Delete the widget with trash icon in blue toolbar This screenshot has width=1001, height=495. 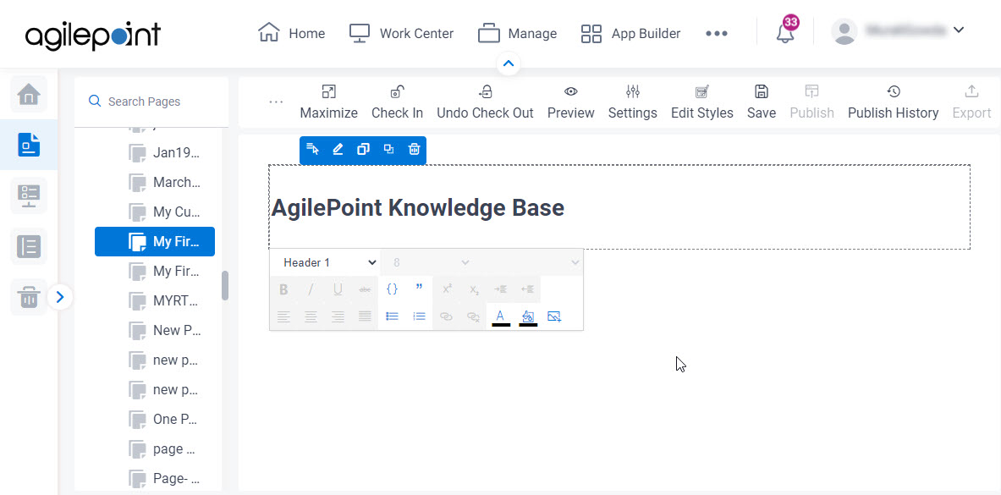pyautogui.click(x=415, y=150)
